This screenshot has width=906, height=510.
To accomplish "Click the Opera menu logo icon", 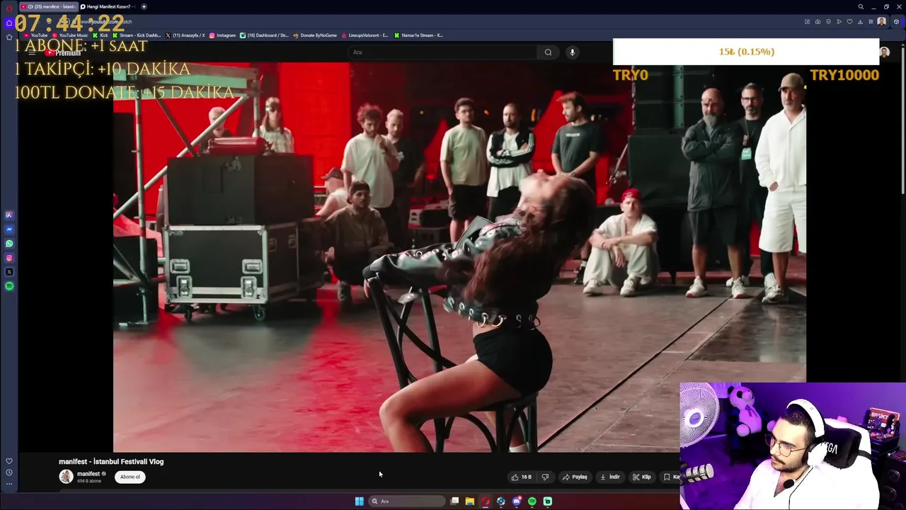I will click(9, 7).
